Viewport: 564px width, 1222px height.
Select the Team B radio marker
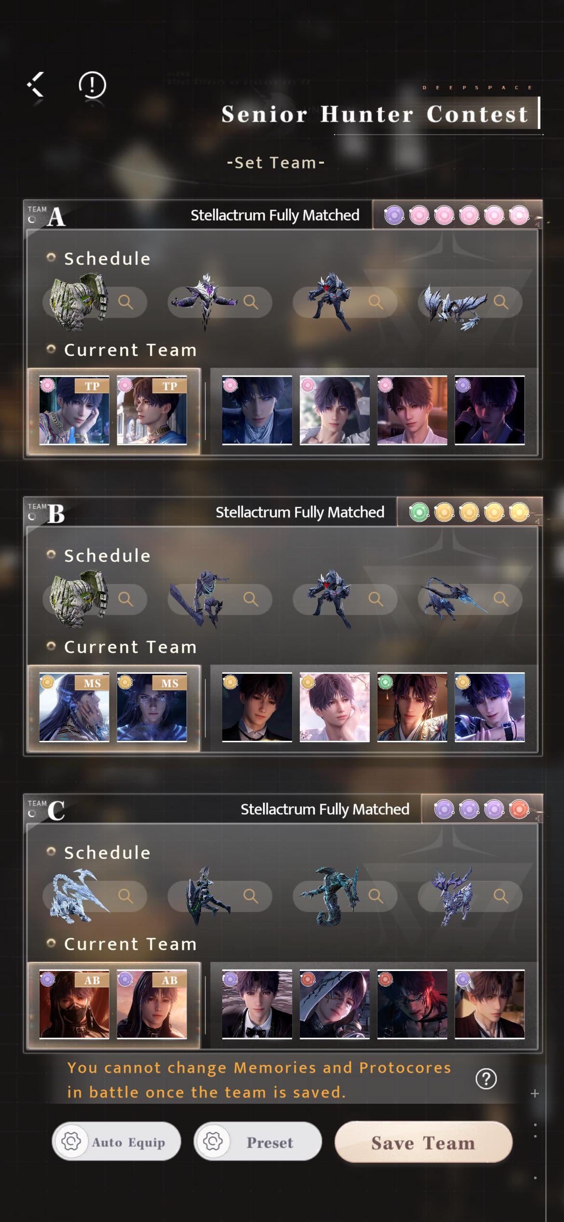tap(32, 516)
